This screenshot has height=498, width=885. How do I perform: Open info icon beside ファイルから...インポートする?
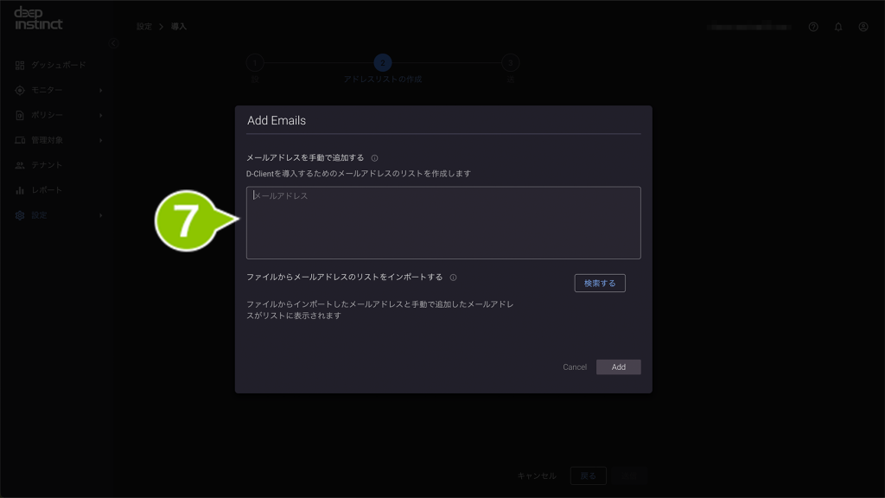(x=453, y=278)
